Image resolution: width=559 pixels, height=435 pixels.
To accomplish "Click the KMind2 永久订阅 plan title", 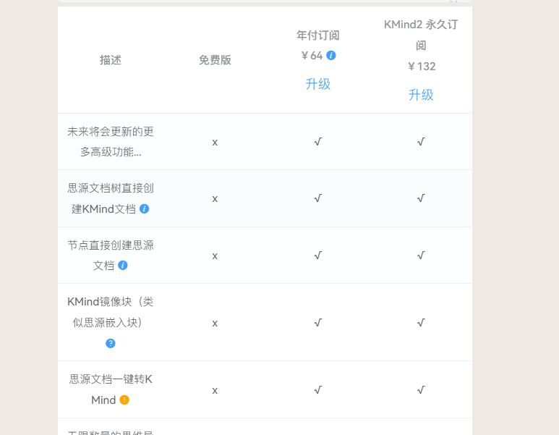I will [421, 35].
